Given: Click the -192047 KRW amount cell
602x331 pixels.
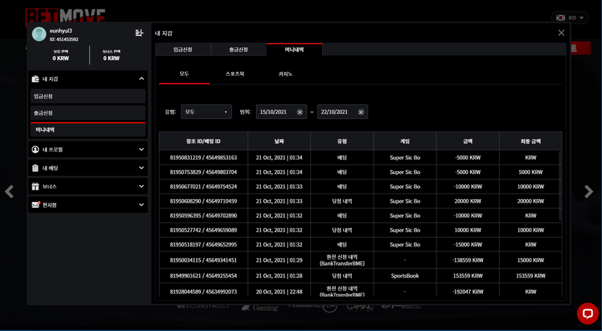Looking at the screenshot, I should tap(468, 291).
